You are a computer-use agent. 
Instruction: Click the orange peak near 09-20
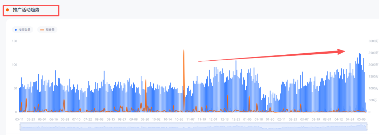coord(146,79)
